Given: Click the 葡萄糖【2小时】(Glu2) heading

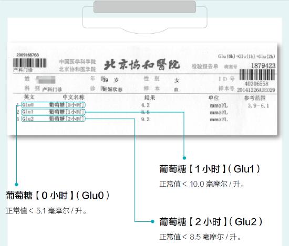Looking at the screenshot, I should click(211, 222).
